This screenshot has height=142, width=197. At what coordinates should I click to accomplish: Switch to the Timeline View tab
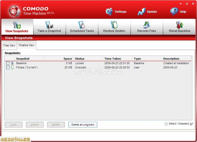[x=26, y=45]
